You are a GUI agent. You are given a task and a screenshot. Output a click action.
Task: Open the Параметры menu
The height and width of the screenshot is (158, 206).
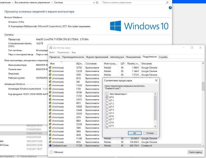pyautogui.click(x=63, y=52)
